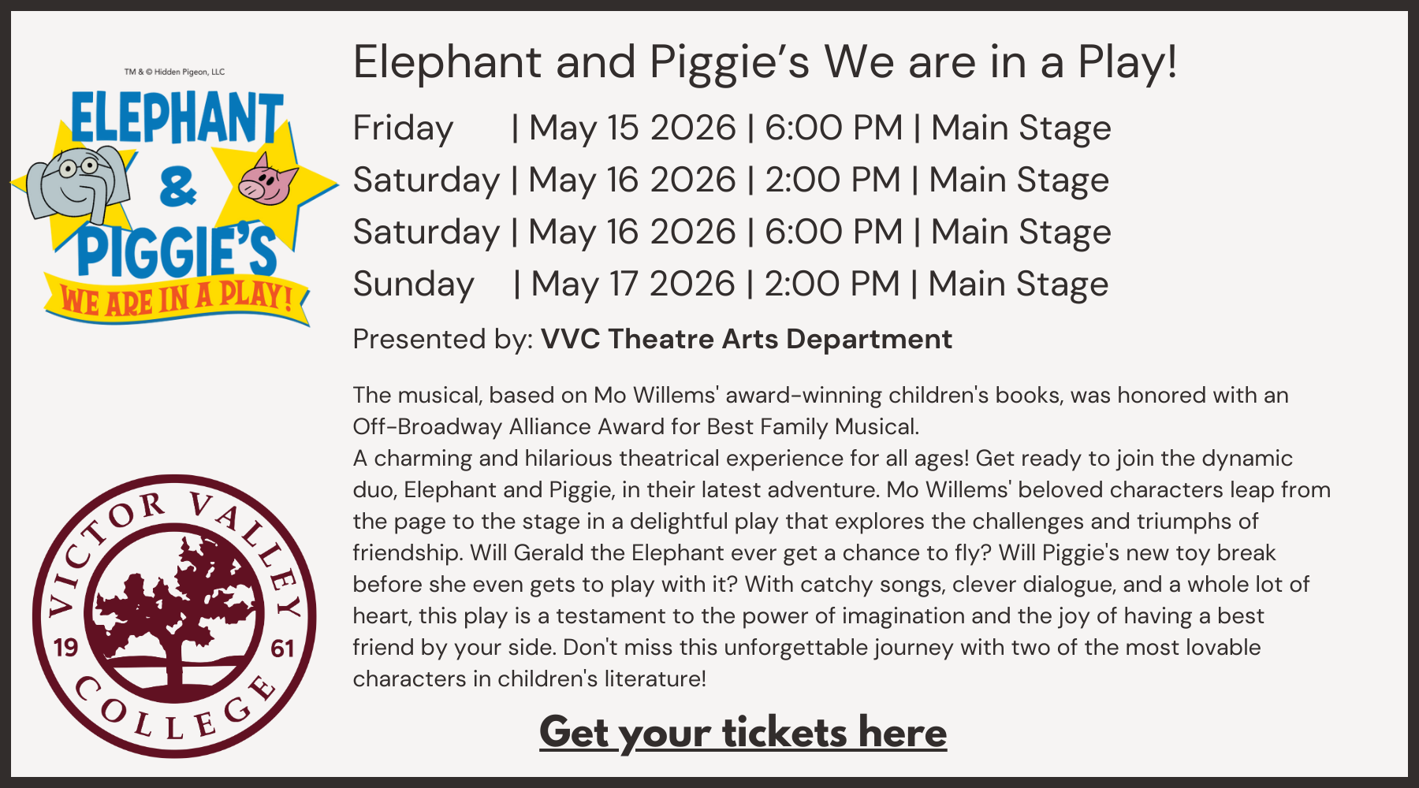Select the Saturday May 16 6:00 PM showtime
This screenshot has width=1419, height=788.
(x=731, y=232)
